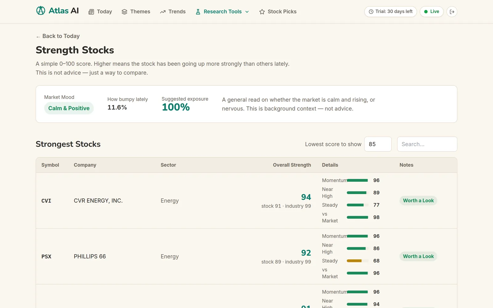Click the Atlas AI compass logo icon
Viewport: 493px width, 308px height.
[41, 11]
